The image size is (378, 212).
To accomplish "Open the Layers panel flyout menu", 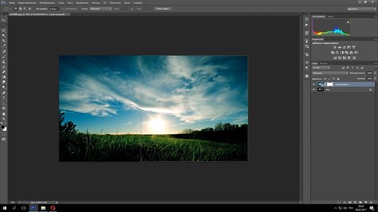I will click(x=376, y=64).
